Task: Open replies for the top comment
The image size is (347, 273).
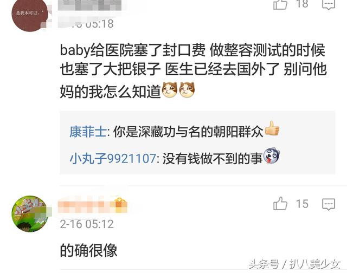Action: pos(329,4)
